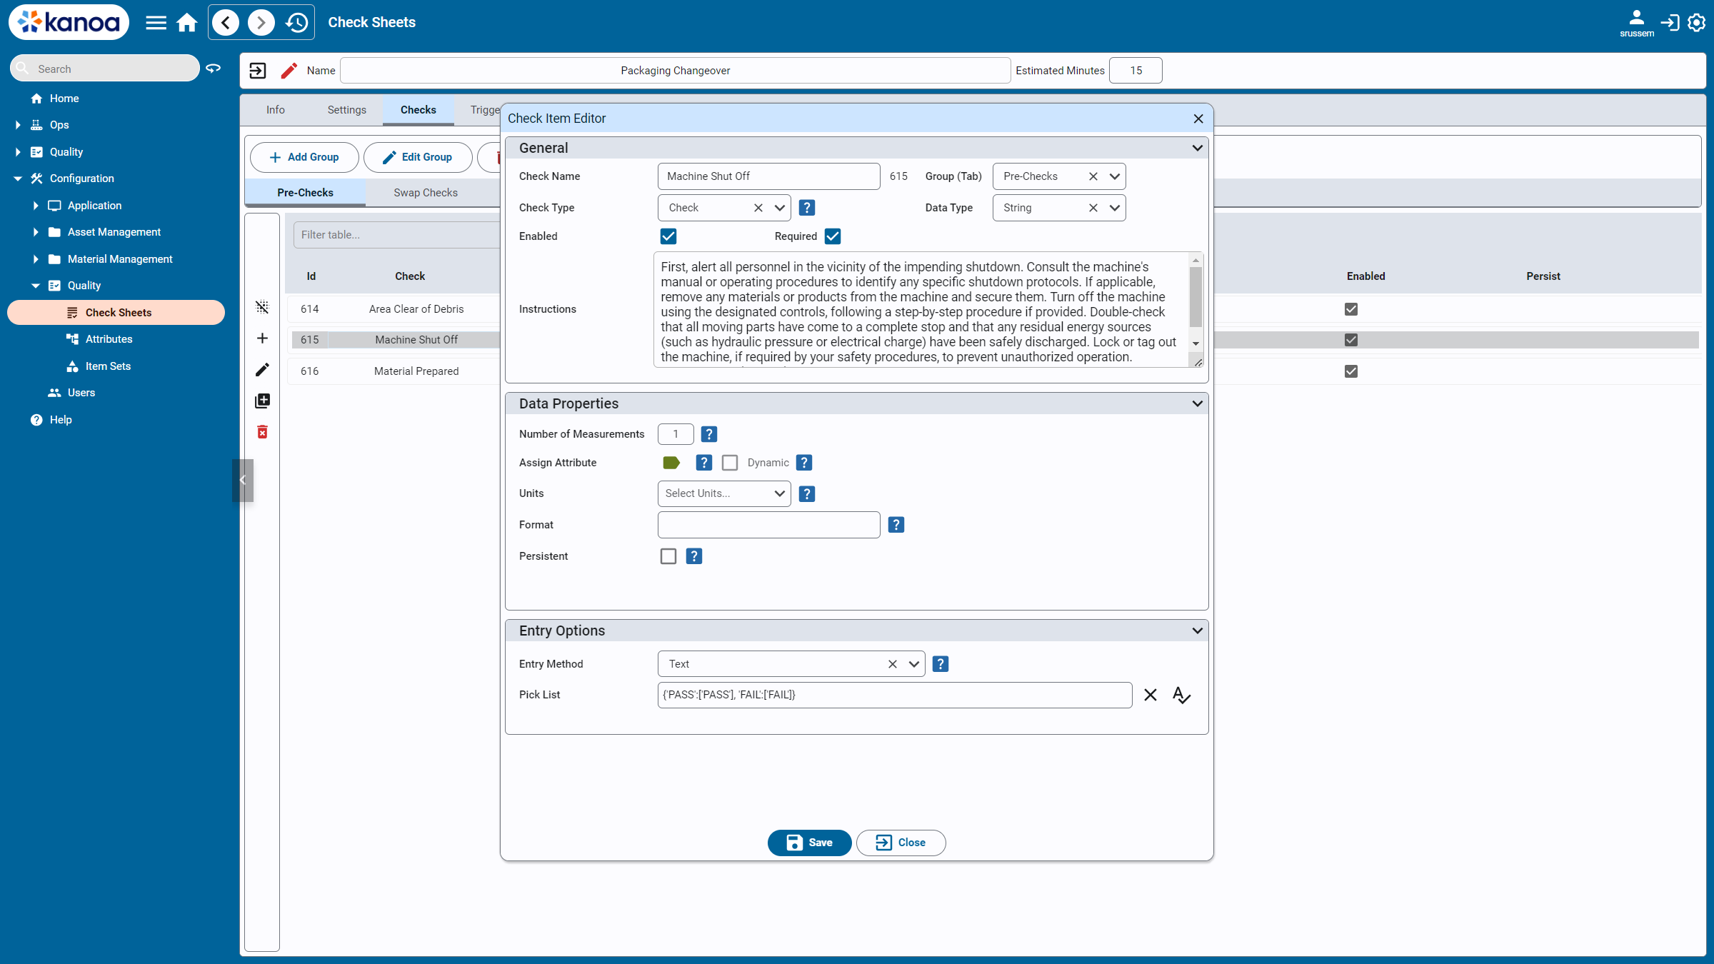1714x964 pixels.
Task: Switch to the Swap Checks tab
Action: 425,192
